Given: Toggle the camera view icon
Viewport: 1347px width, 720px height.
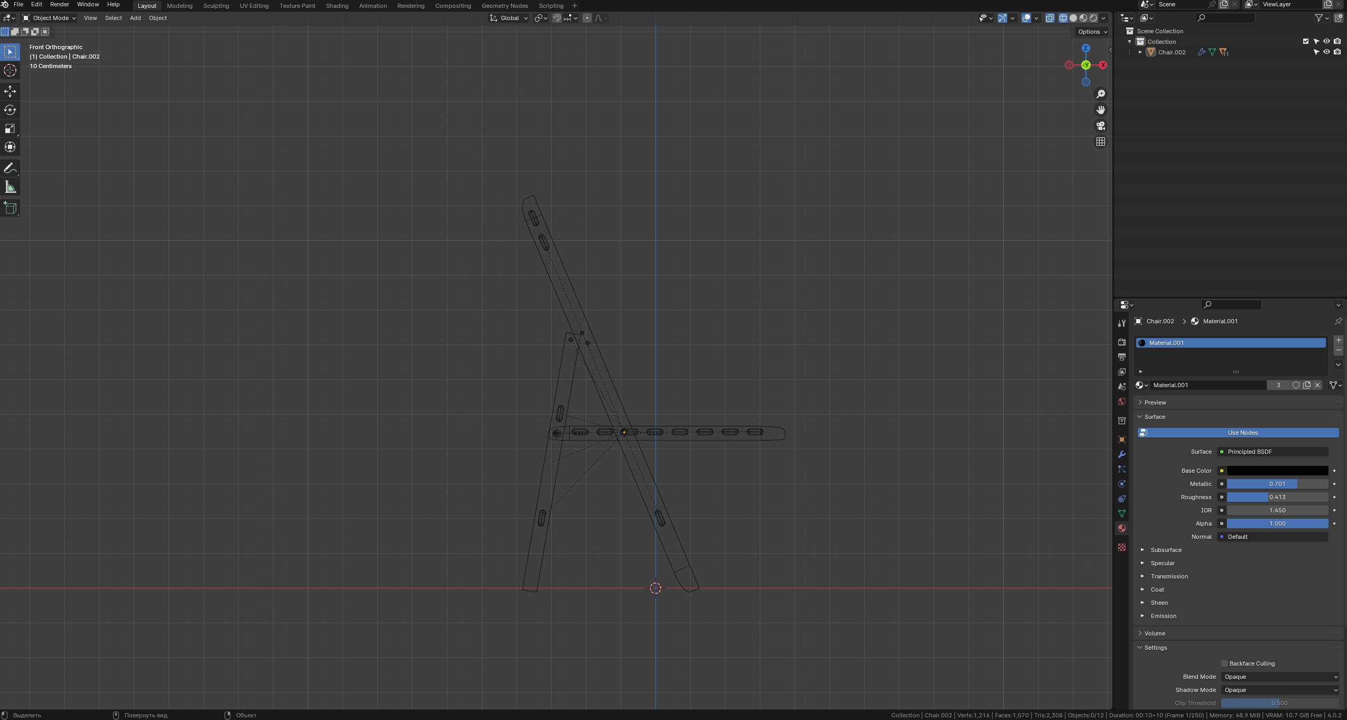Looking at the screenshot, I should 1100,126.
